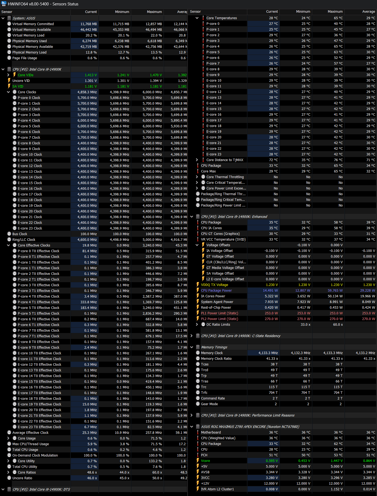This screenshot has width=377, height=496.
Task: Select the PL2 Power Limit (Static) row
Action: (x=283, y=319)
